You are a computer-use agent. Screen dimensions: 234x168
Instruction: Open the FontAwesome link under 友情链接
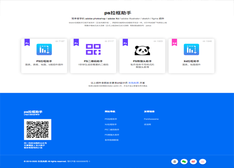[151, 119]
